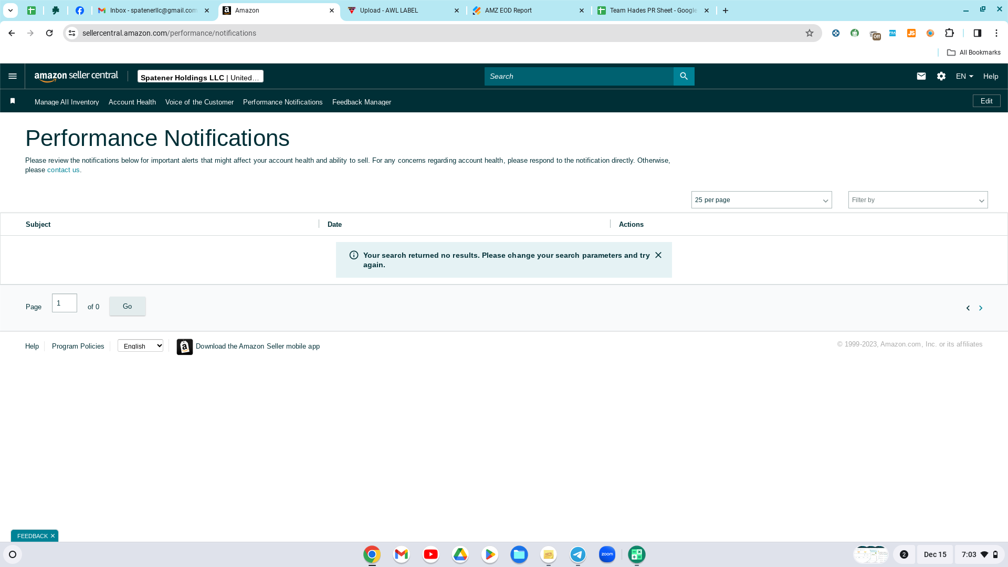The width and height of the screenshot is (1008, 567).
Task: Go to the next page arrow
Action: click(981, 308)
